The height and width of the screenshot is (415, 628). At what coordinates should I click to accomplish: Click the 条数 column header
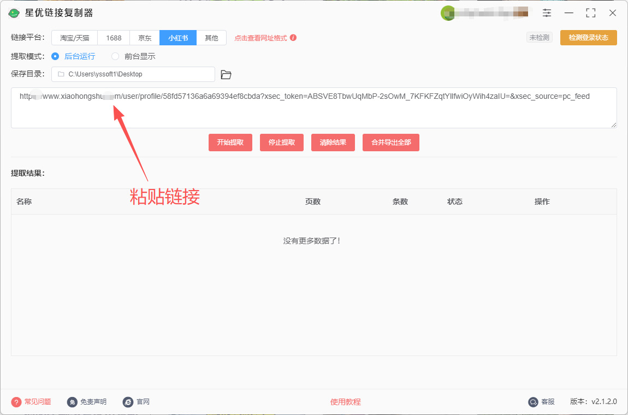click(400, 201)
